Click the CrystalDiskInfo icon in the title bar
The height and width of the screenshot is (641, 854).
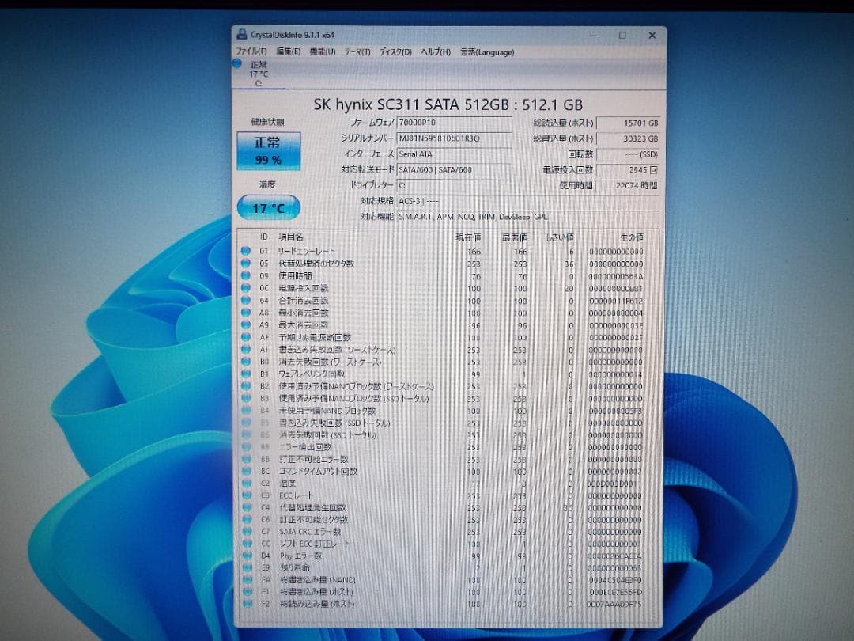click(x=241, y=35)
